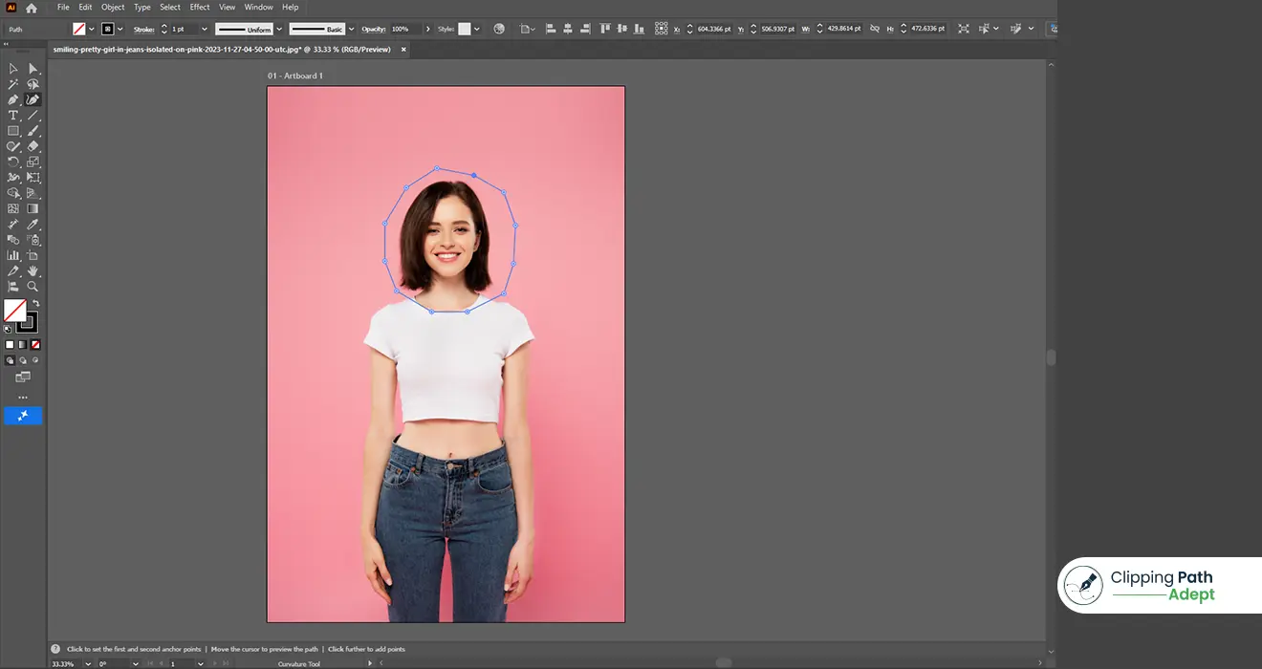This screenshot has height=669, width=1262.
Task: Click the Stroke label to open Stroke panel
Action: 143,29
